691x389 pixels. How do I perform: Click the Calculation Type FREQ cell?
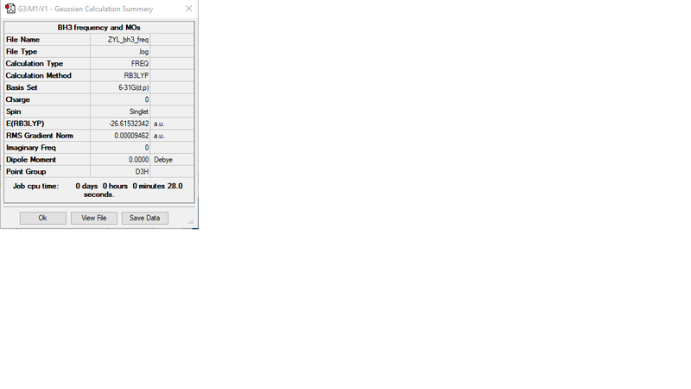[120, 63]
